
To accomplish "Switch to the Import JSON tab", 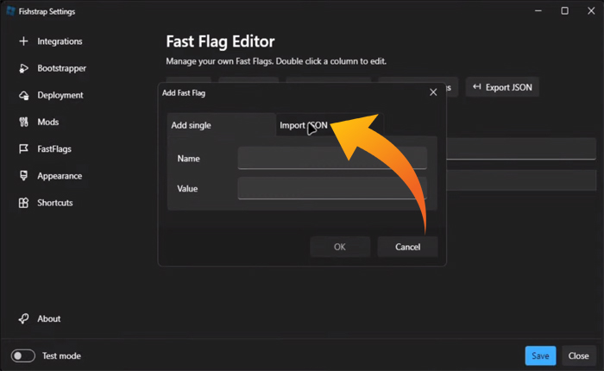I will pyautogui.click(x=303, y=125).
